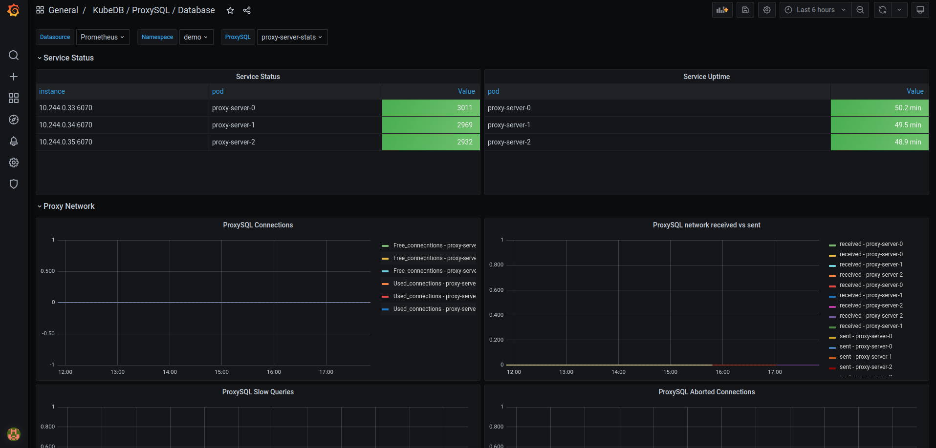Toggle yellow Free_connecntions legend series
Screen dimensions: 936x448
[x=435, y=258]
